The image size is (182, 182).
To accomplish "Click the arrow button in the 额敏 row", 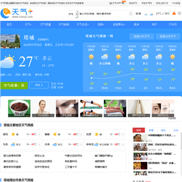I will [81, 134].
